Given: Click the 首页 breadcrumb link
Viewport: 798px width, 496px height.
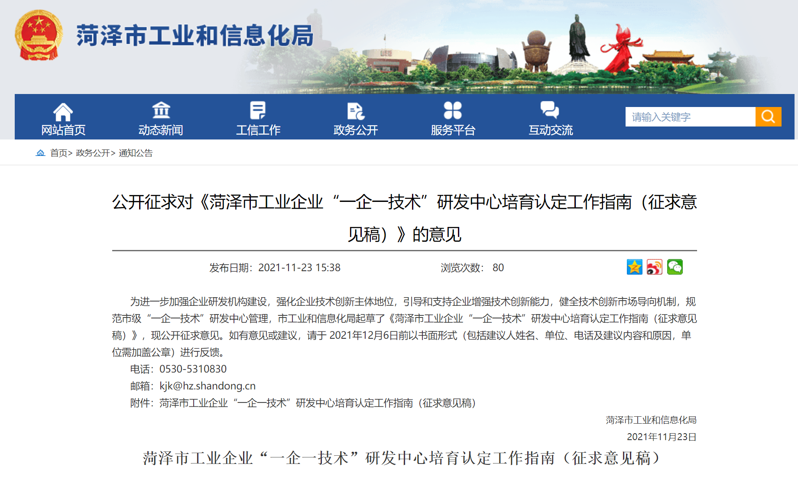Looking at the screenshot, I should [x=58, y=153].
